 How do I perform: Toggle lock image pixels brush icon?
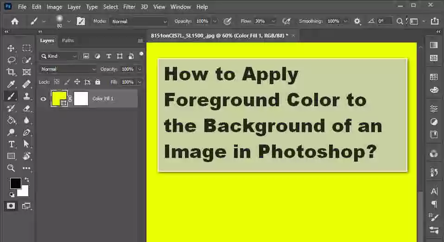click(67, 82)
